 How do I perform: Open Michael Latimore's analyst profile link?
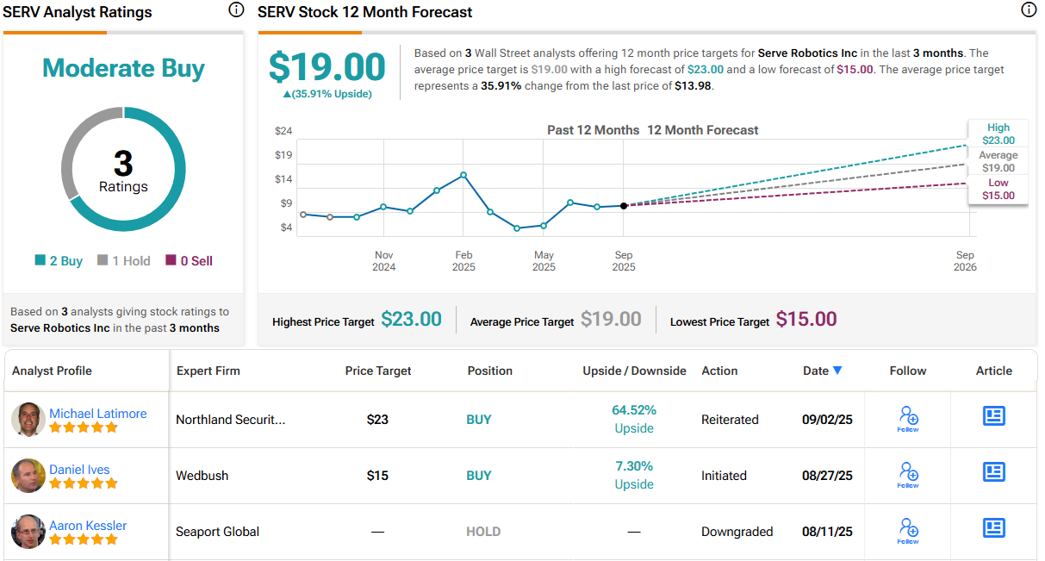coord(98,414)
